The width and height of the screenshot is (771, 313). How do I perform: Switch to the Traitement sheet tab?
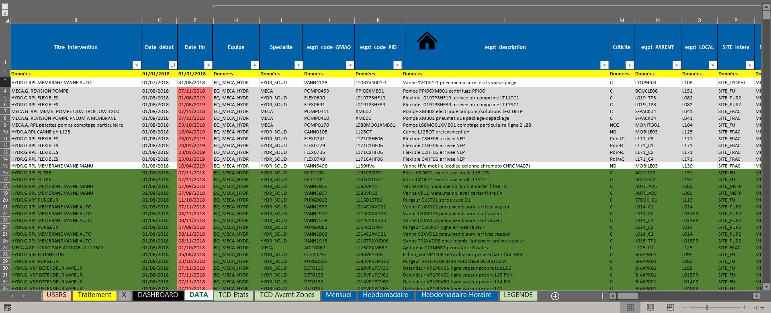pos(94,295)
